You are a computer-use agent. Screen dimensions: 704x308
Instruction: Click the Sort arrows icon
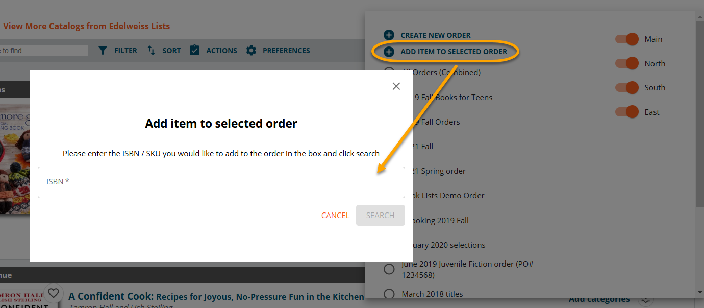[151, 51]
